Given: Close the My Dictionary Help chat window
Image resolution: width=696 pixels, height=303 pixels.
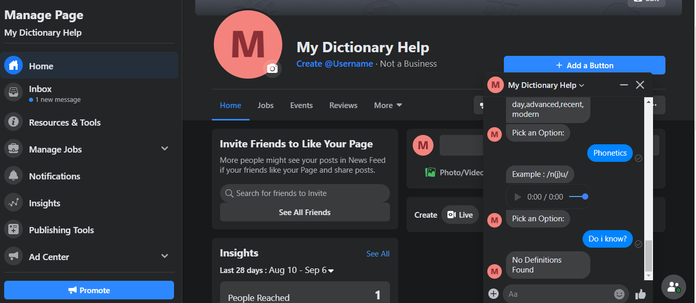Looking at the screenshot, I should pyautogui.click(x=640, y=85).
